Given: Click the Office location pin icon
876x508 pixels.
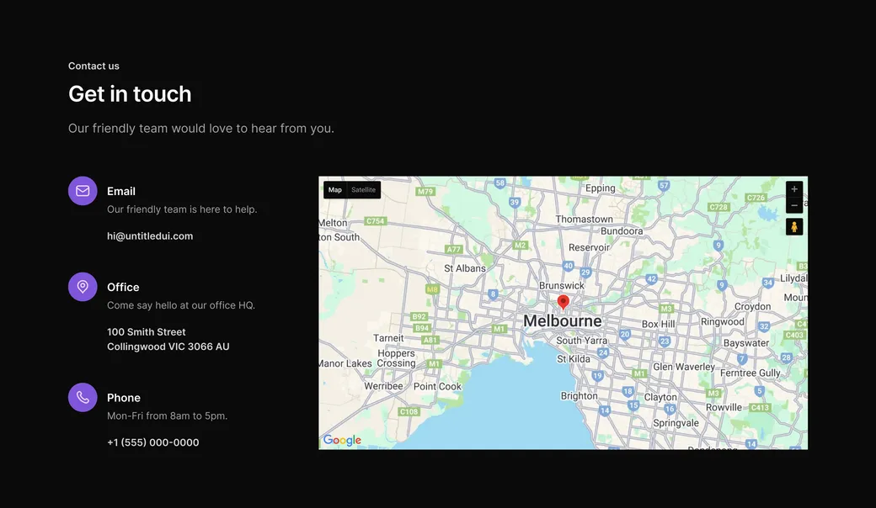Looking at the screenshot, I should (82, 286).
